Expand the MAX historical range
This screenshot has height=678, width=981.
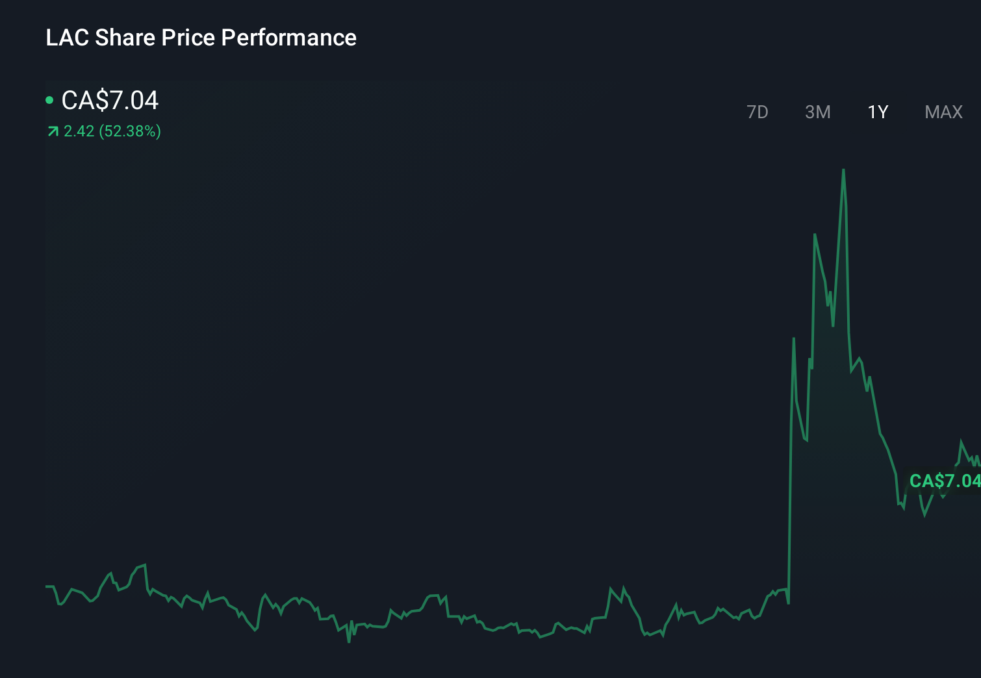coord(943,112)
